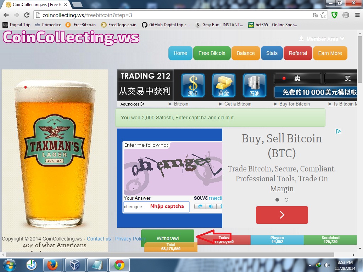Open the Buy for Bitcoin ad link

click(x=292, y=104)
